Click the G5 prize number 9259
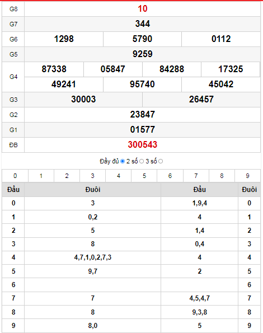This screenshot has height=333, width=263. point(143,54)
